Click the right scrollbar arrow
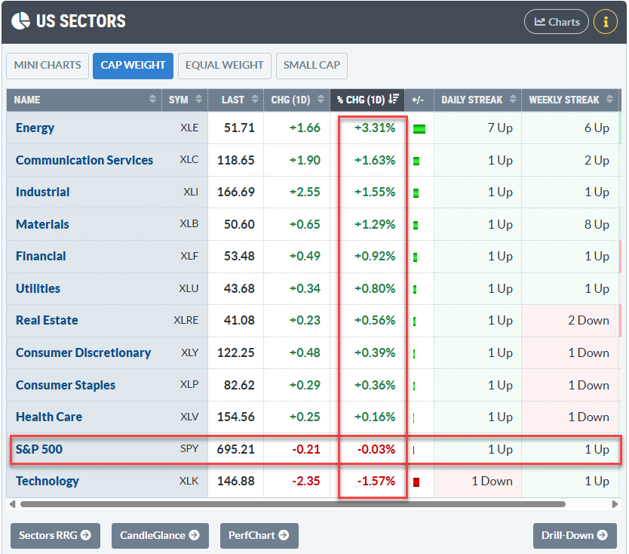 pyautogui.click(x=615, y=504)
